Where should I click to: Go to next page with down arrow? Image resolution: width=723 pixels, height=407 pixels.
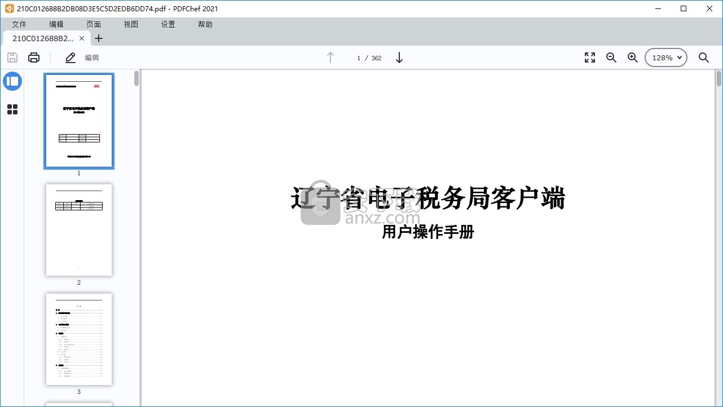pos(399,57)
